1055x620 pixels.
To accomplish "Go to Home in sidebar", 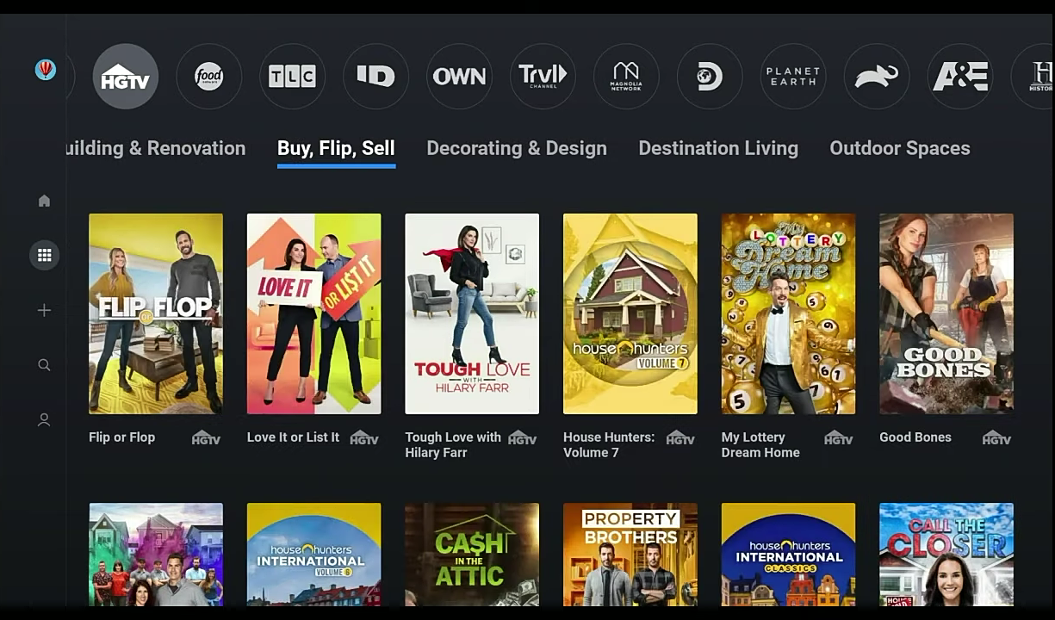I will pos(44,201).
